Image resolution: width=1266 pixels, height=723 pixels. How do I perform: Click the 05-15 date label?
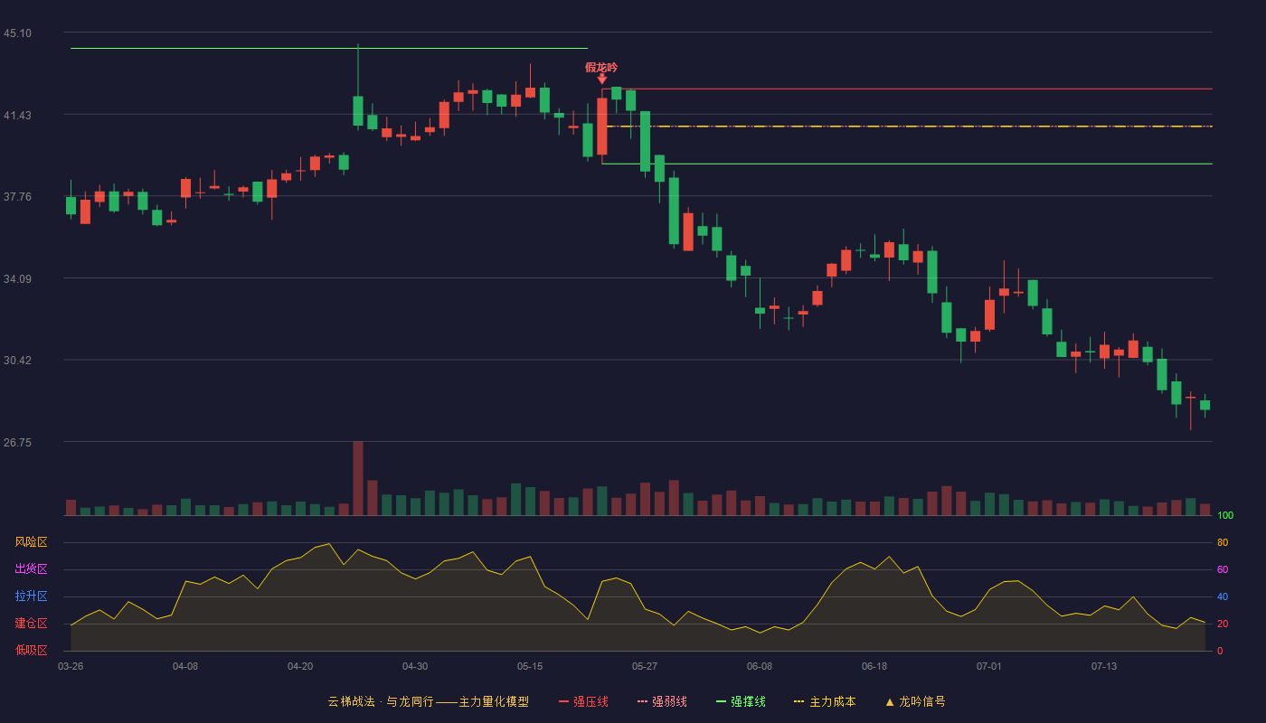point(530,666)
